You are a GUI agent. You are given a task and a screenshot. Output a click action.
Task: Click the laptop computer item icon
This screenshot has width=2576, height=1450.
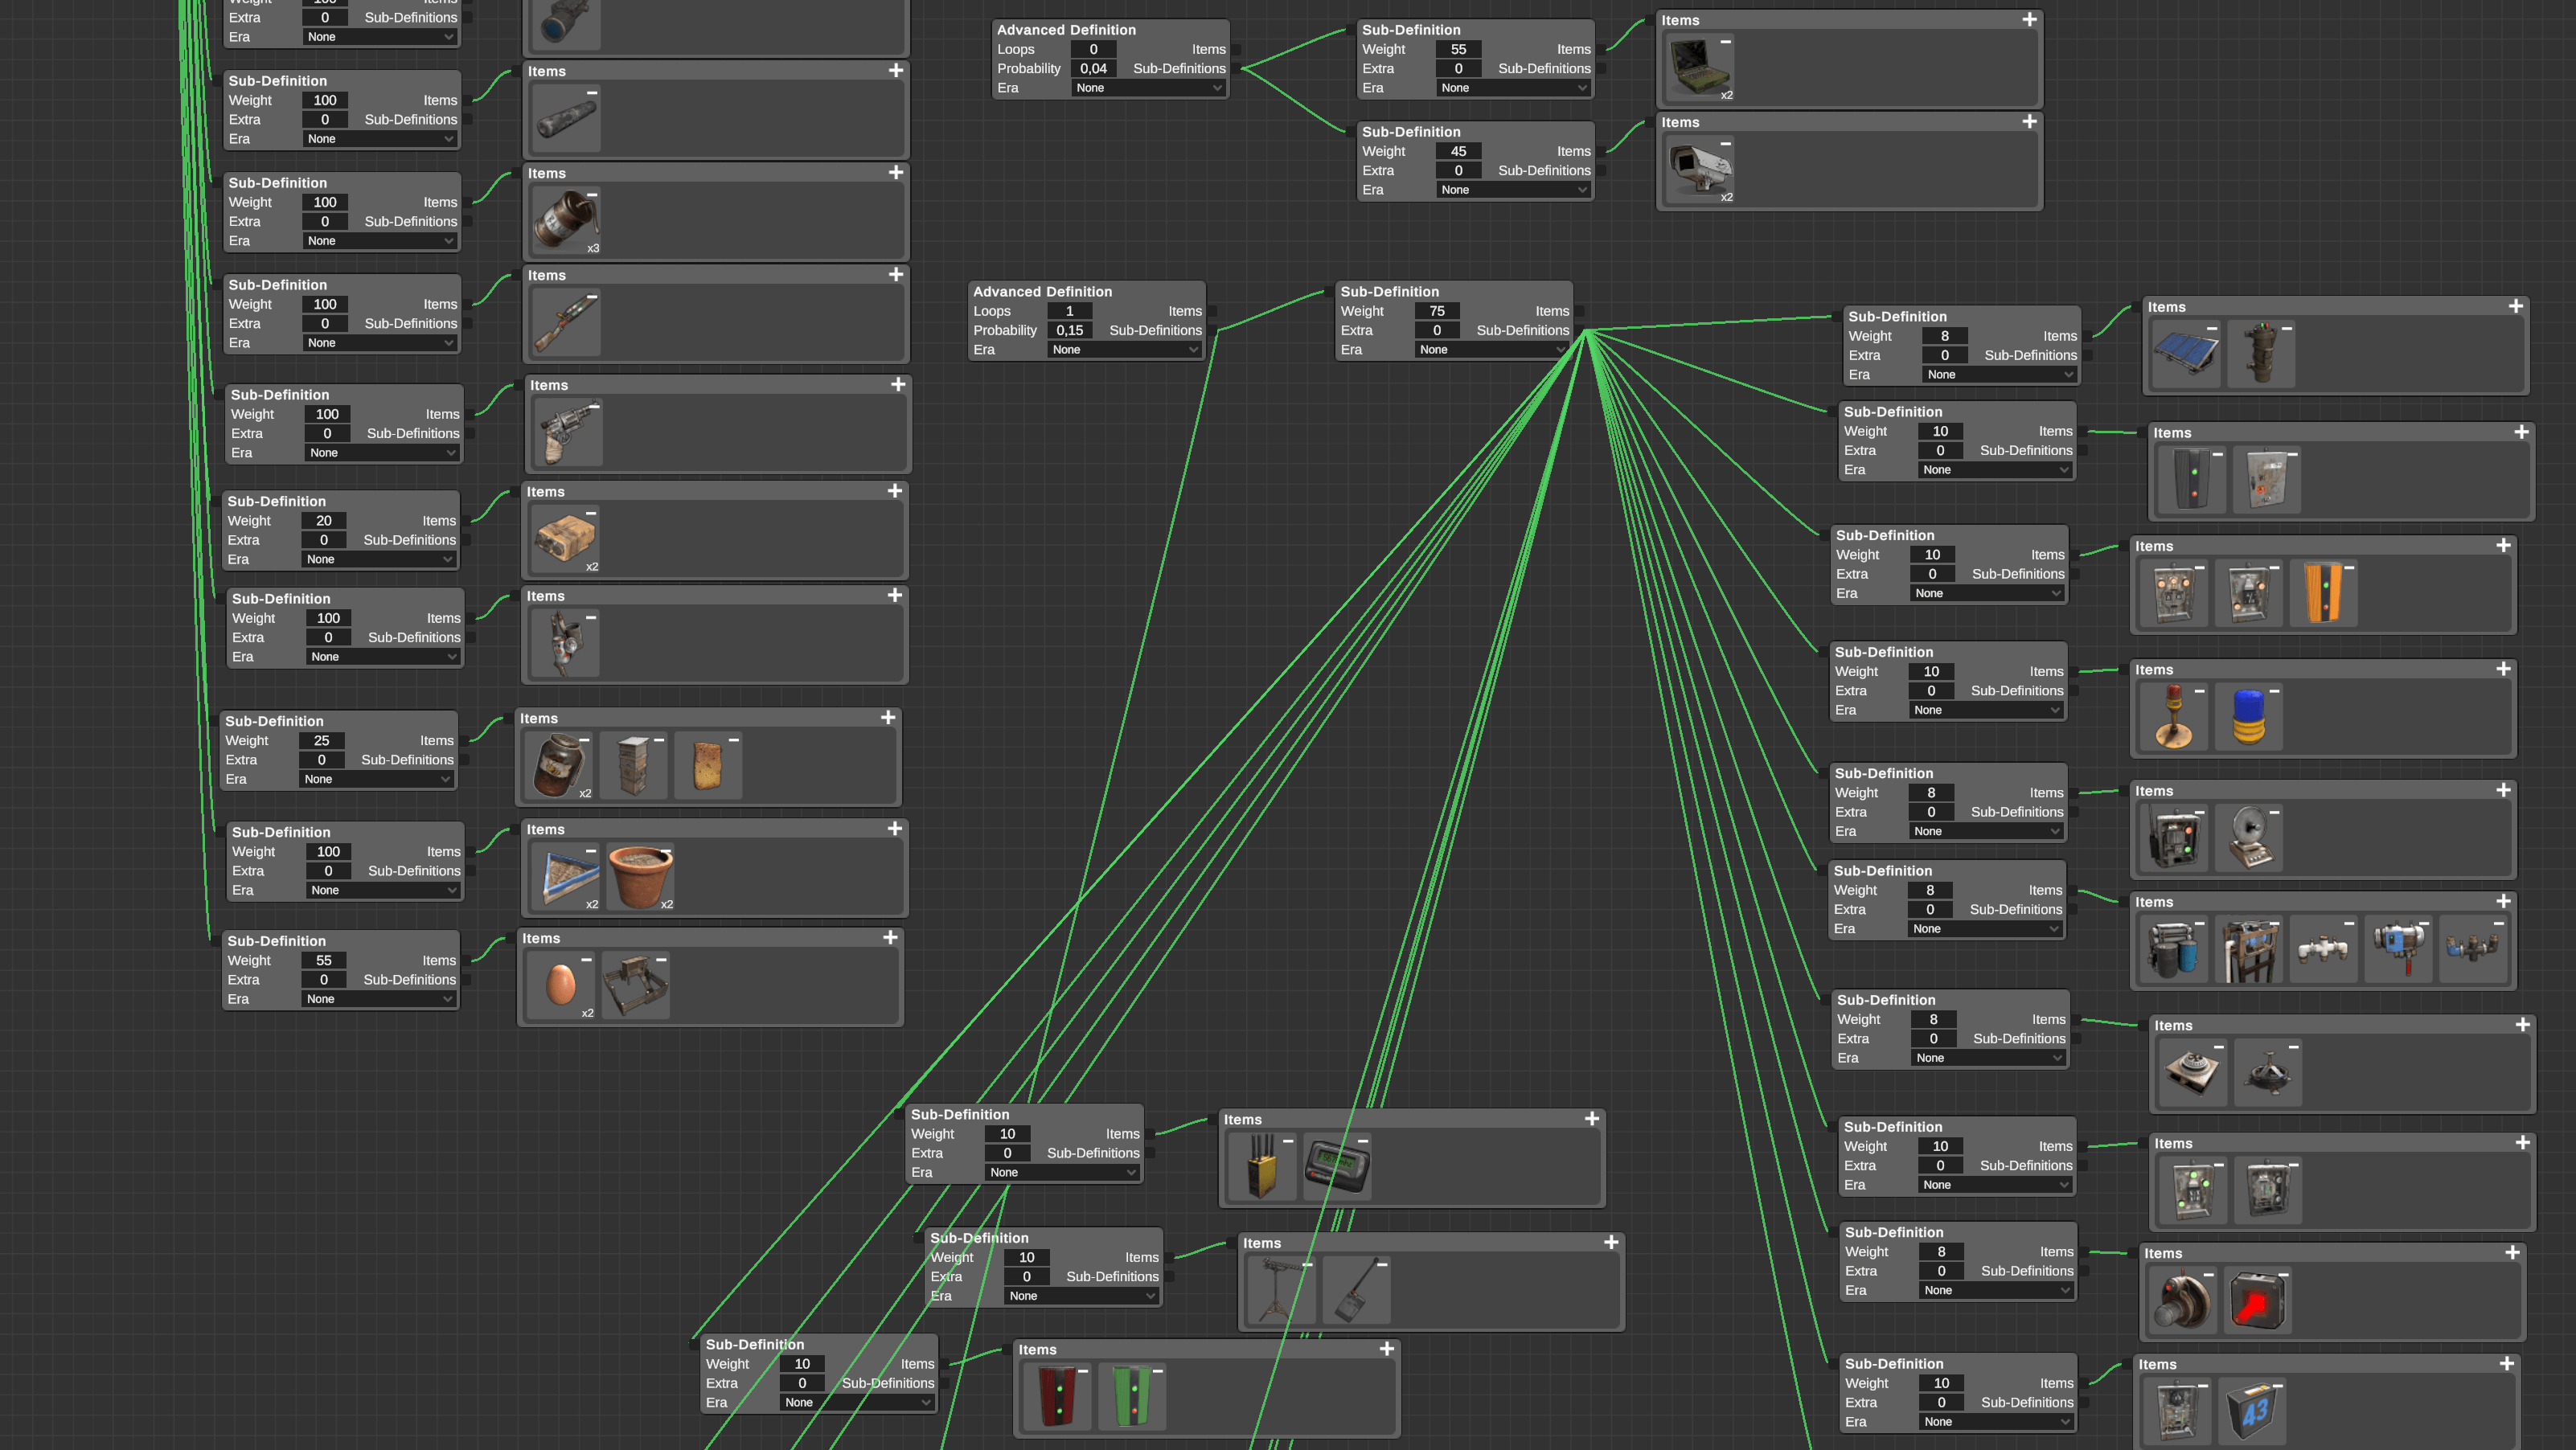point(1699,67)
